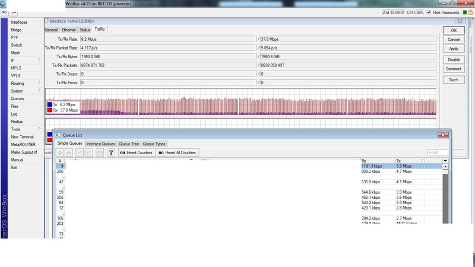Viewport: 475px width, 267px height.
Task: Switch to the Status tab
Action: pyautogui.click(x=85, y=30)
